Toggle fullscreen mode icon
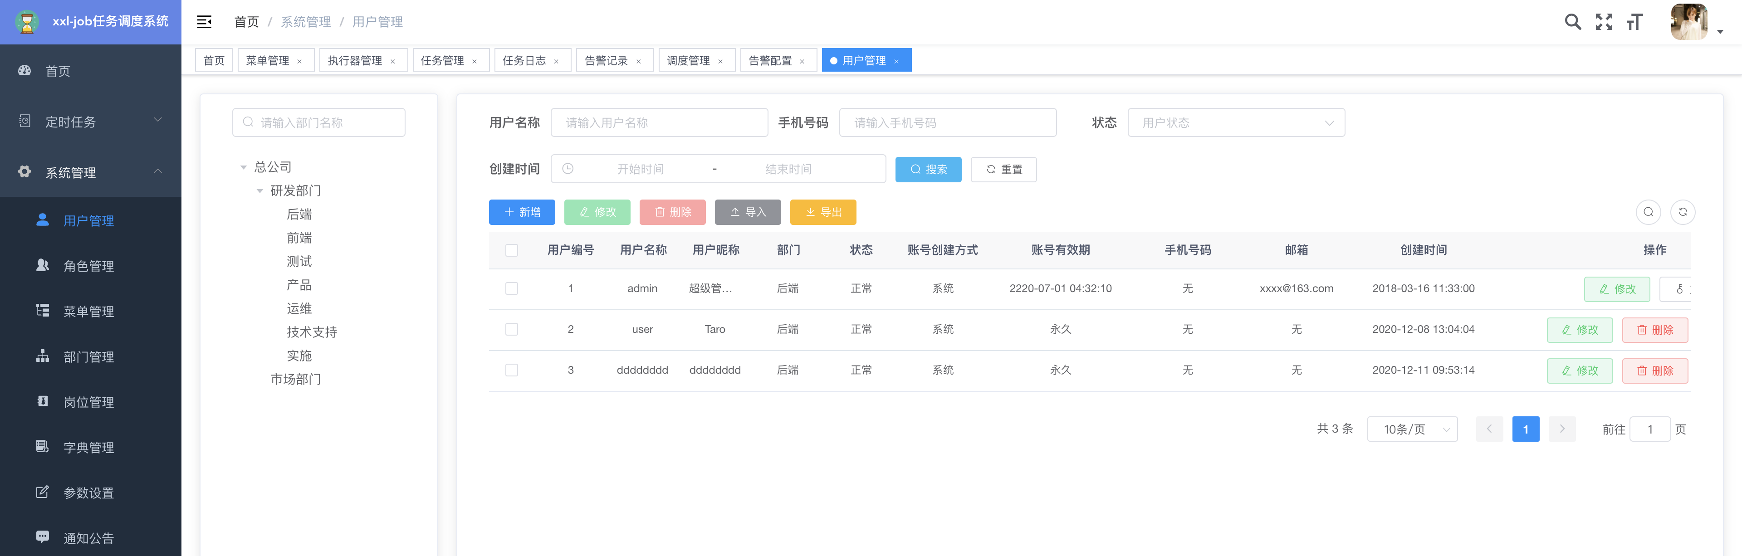The height and width of the screenshot is (556, 1742). click(x=1603, y=22)
